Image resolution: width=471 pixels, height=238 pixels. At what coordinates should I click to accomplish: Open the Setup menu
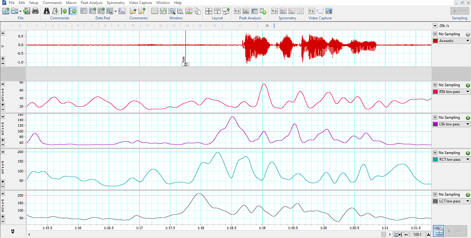click(x=34, y=3)
